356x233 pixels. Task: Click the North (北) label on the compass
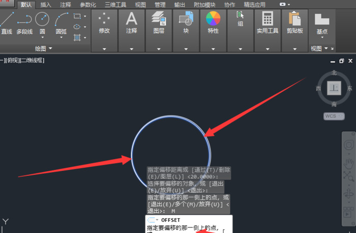tap(334, 73)
